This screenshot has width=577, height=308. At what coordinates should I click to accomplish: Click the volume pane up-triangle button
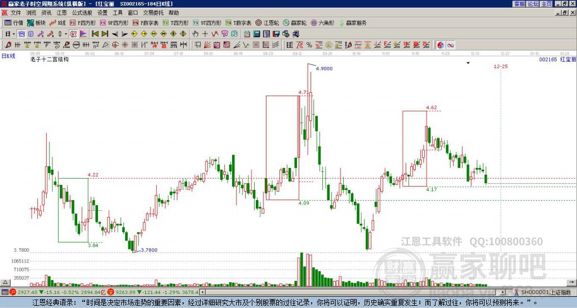[x=5, y=282]
